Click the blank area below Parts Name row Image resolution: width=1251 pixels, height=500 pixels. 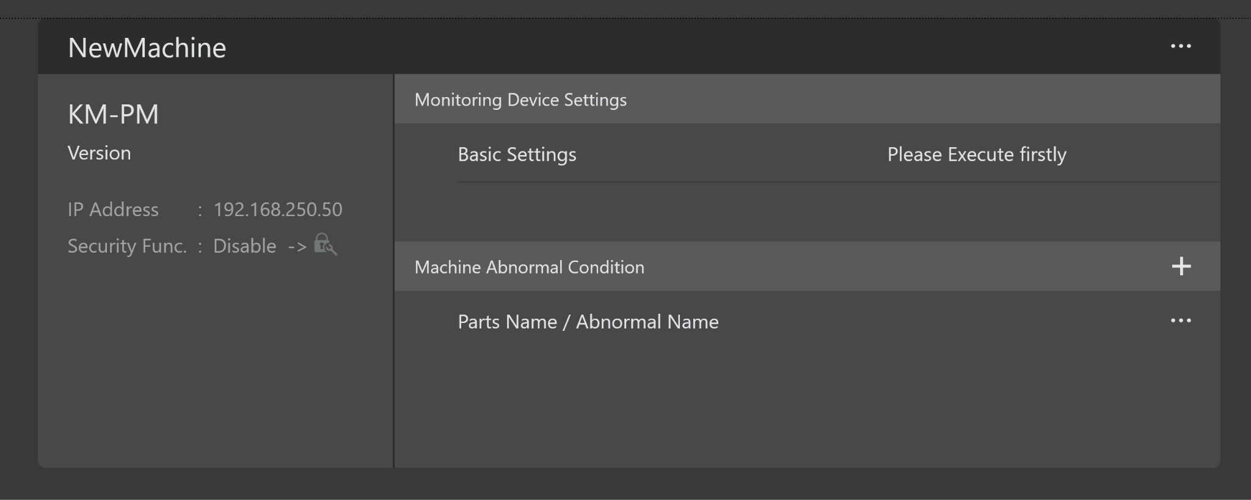pos(806,403)
